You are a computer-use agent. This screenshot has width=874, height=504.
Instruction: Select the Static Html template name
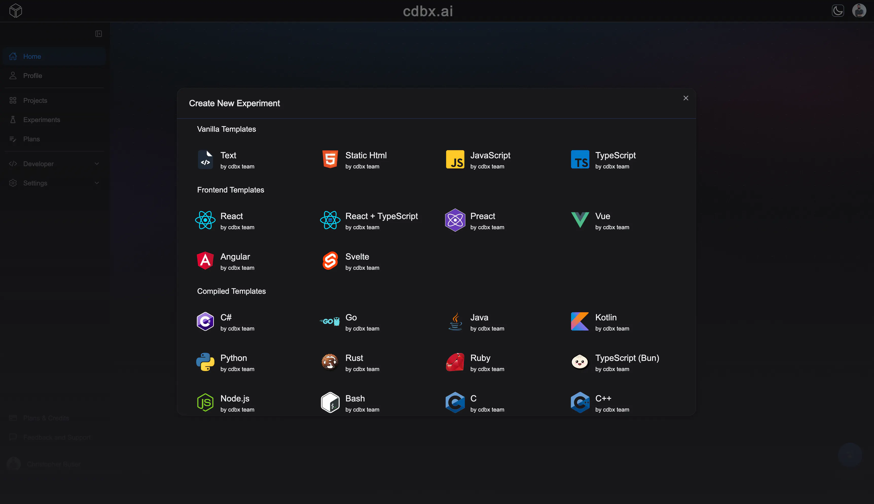[366, 156]
